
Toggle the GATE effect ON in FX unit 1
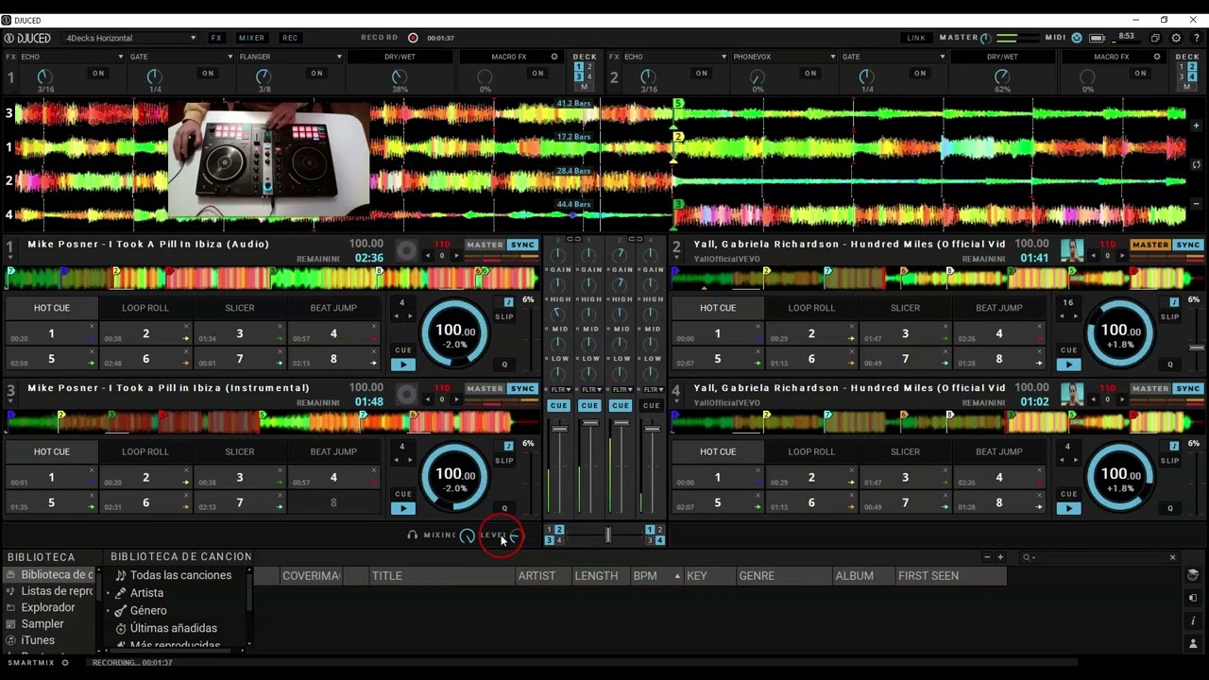(208, 73)
